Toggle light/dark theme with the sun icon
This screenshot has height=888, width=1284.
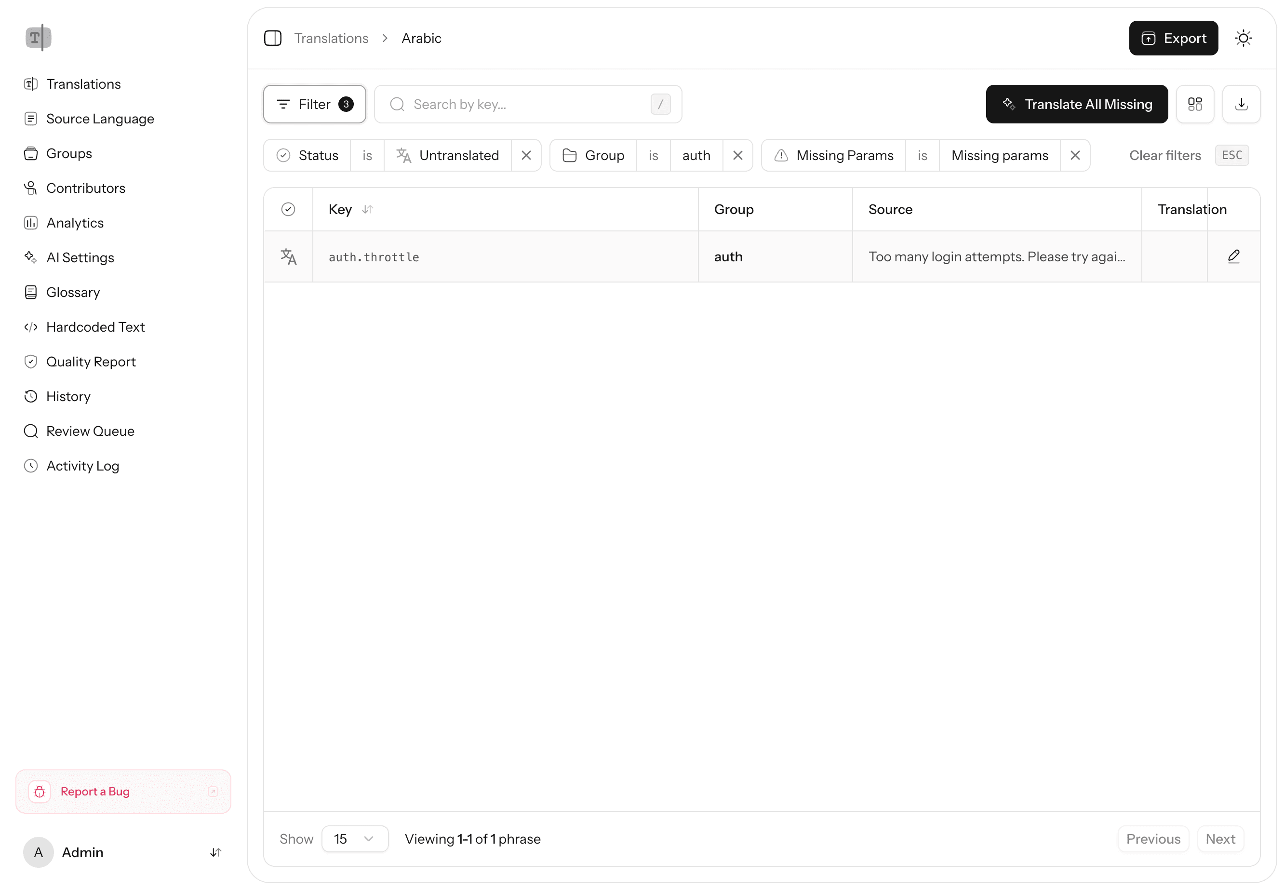coord(1244,38)
